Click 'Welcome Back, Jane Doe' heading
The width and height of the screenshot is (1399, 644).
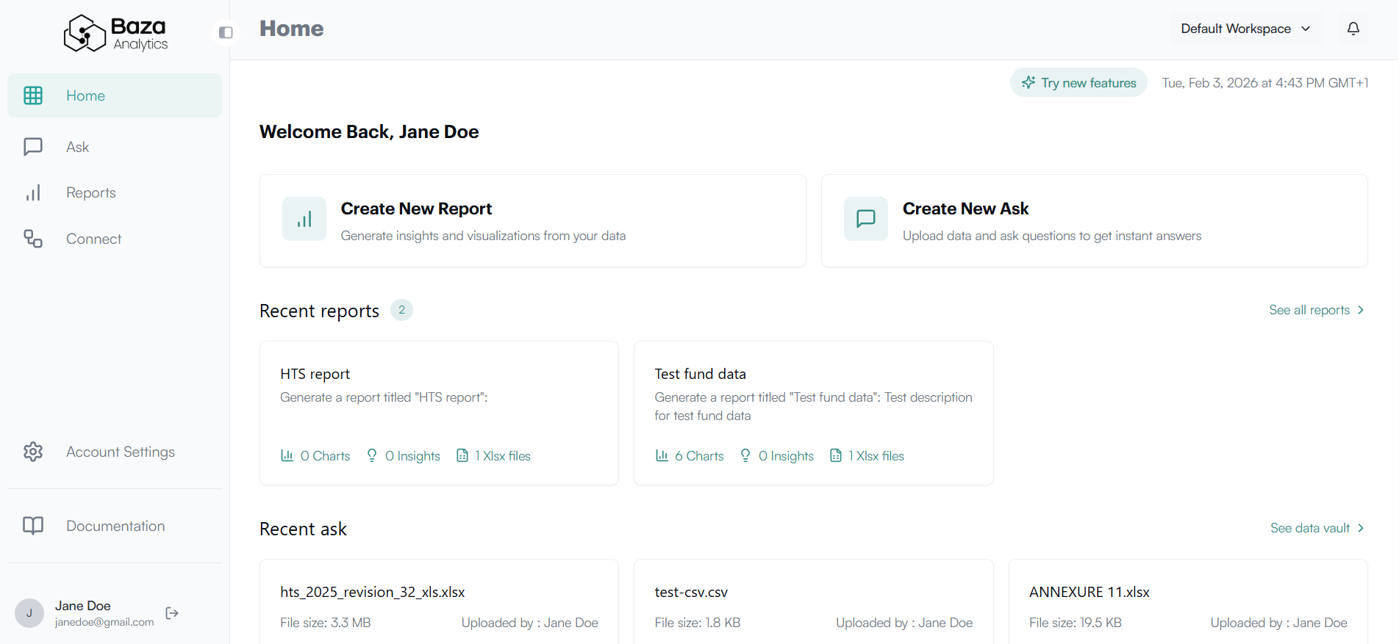click(x=369, y=132)
